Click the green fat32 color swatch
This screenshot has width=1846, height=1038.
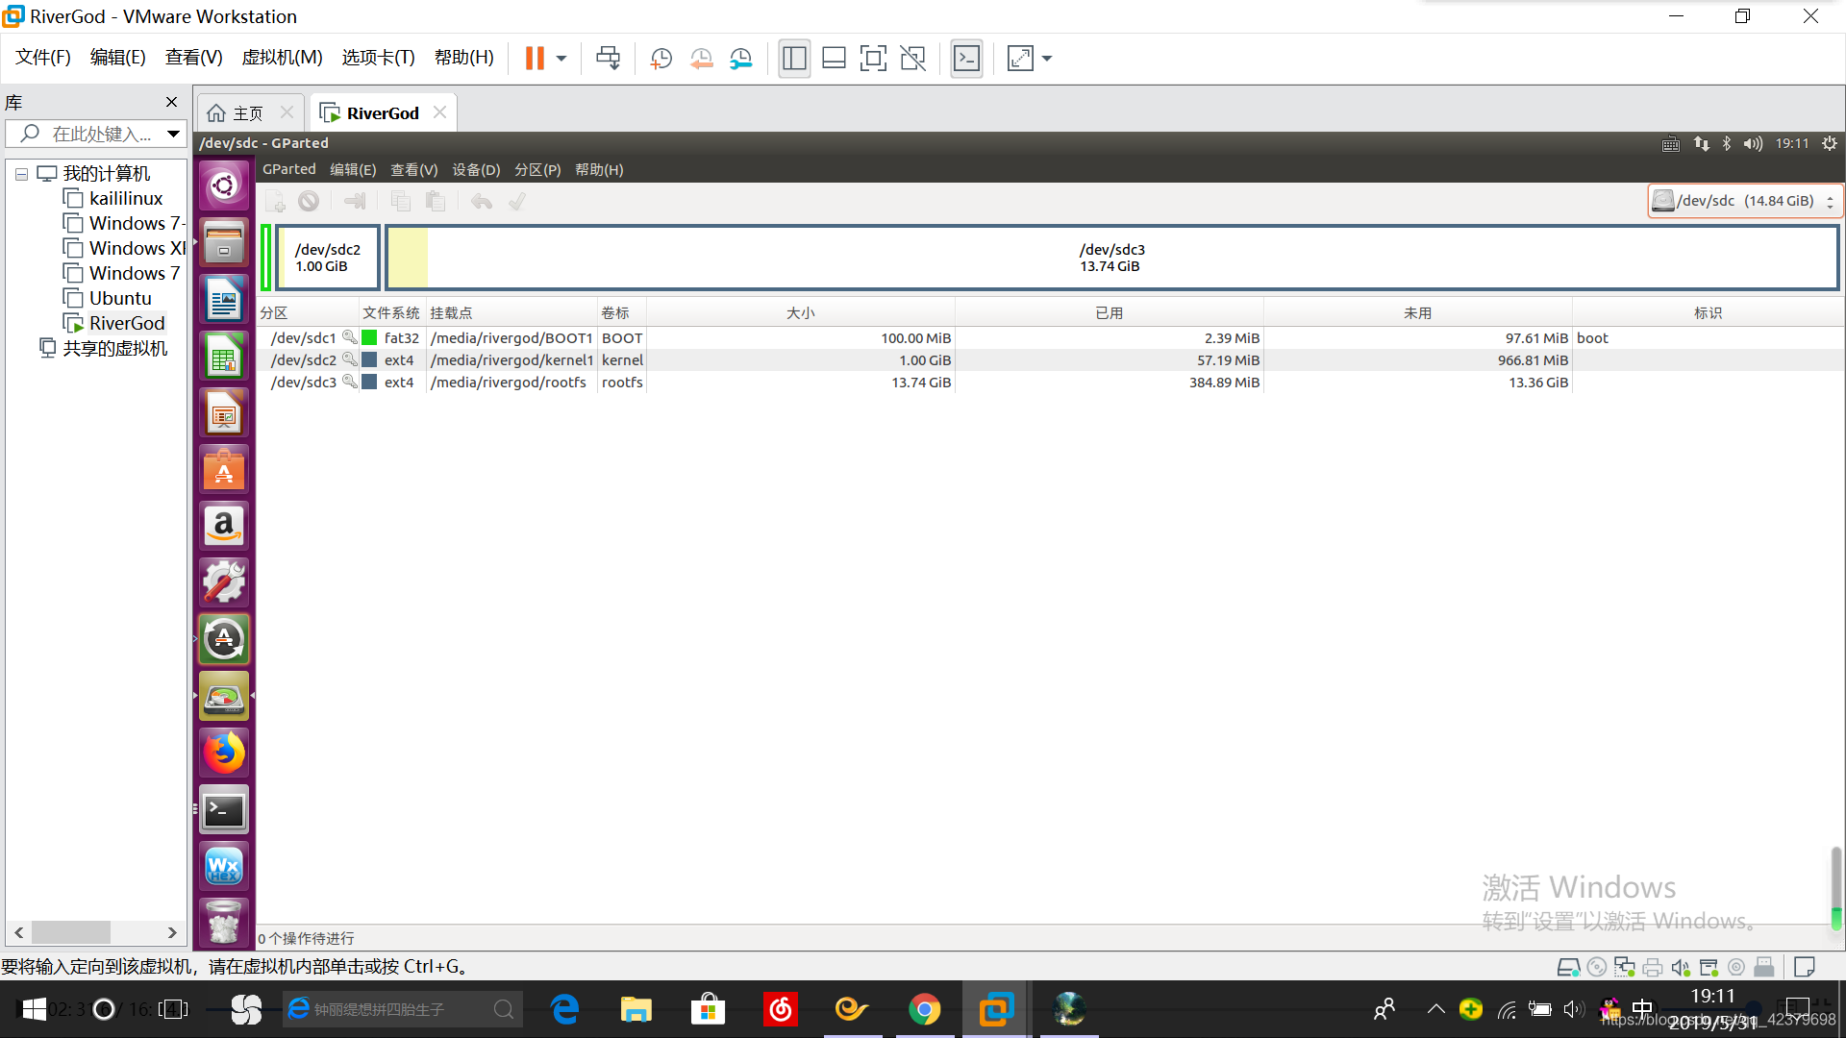click(369, 338)
